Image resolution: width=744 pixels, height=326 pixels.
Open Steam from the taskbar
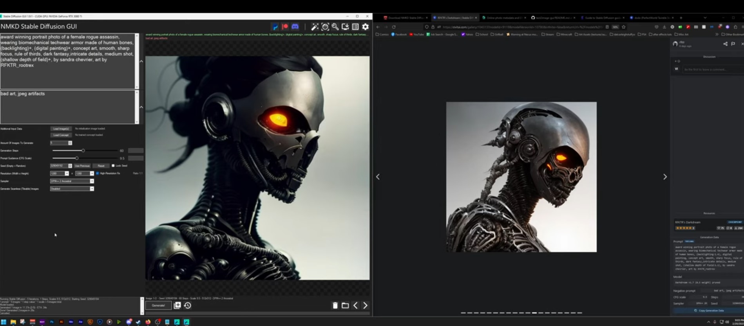[138, 322]
